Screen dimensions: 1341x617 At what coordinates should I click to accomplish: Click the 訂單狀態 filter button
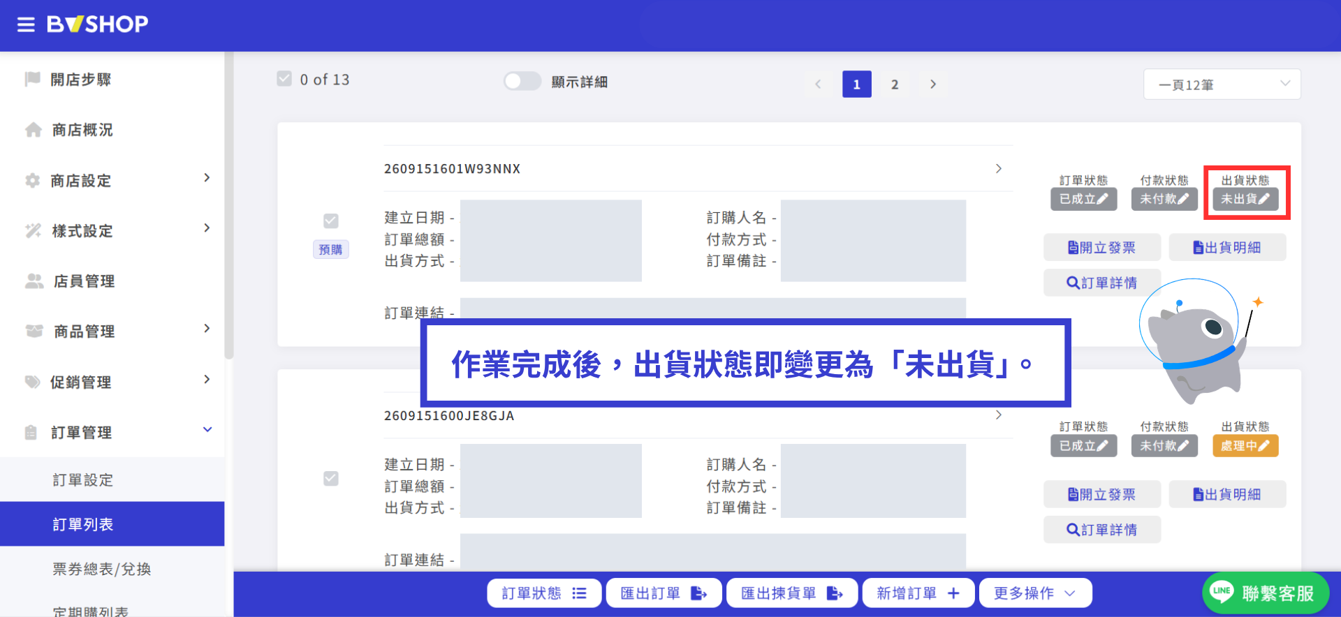544,593
